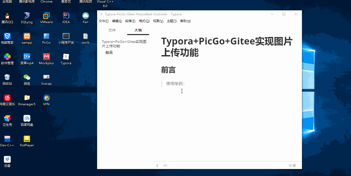Place the cursor in the 前言 editor heading
Viewport: 351px width, 176px height.
coord(168,70)
